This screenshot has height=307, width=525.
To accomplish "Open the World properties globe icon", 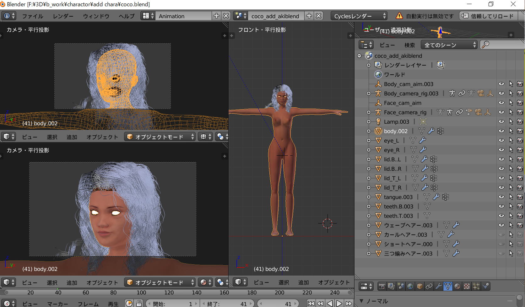I will [410, 286].
